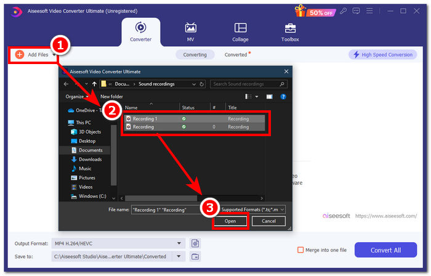The width and height of the screenshot is (431, 276).
Task: Open the view options dropdown arrow
Action: 257,97
